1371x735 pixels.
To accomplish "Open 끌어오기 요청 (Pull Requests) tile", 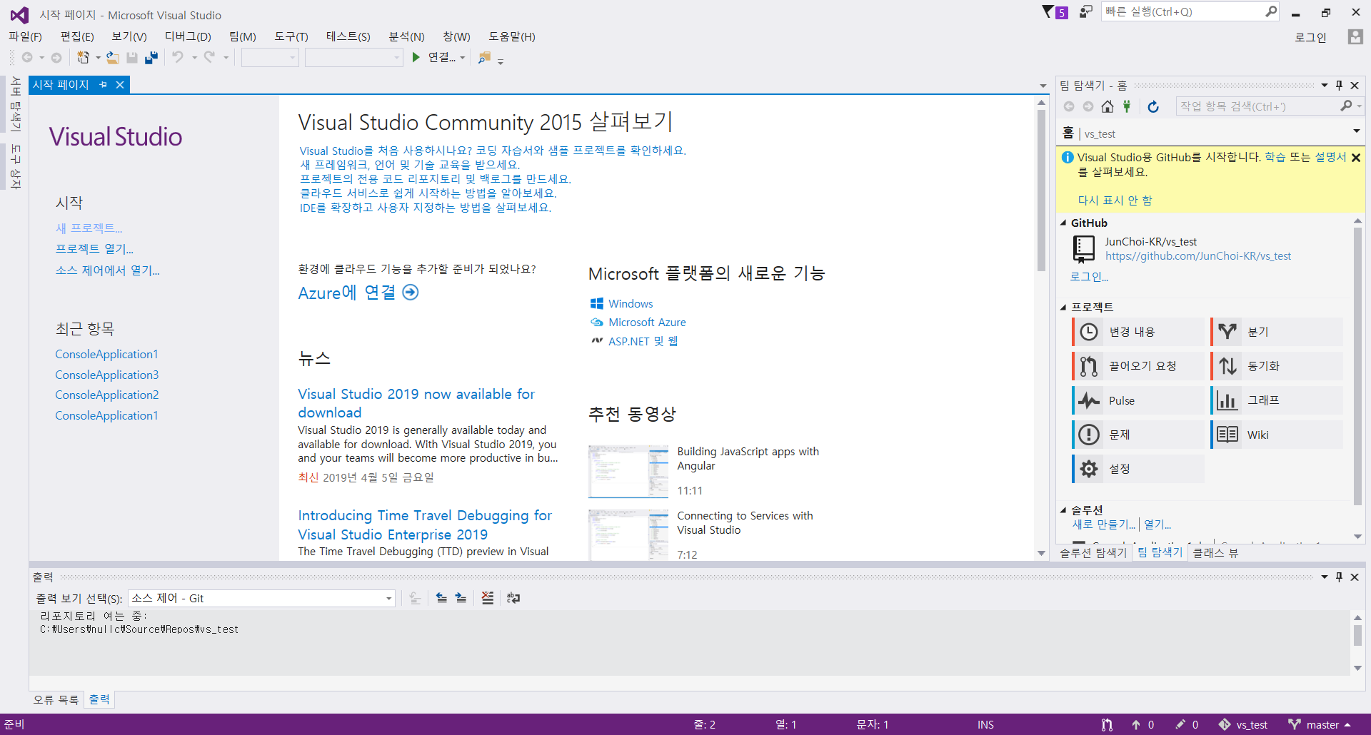I will (1138, 366).
